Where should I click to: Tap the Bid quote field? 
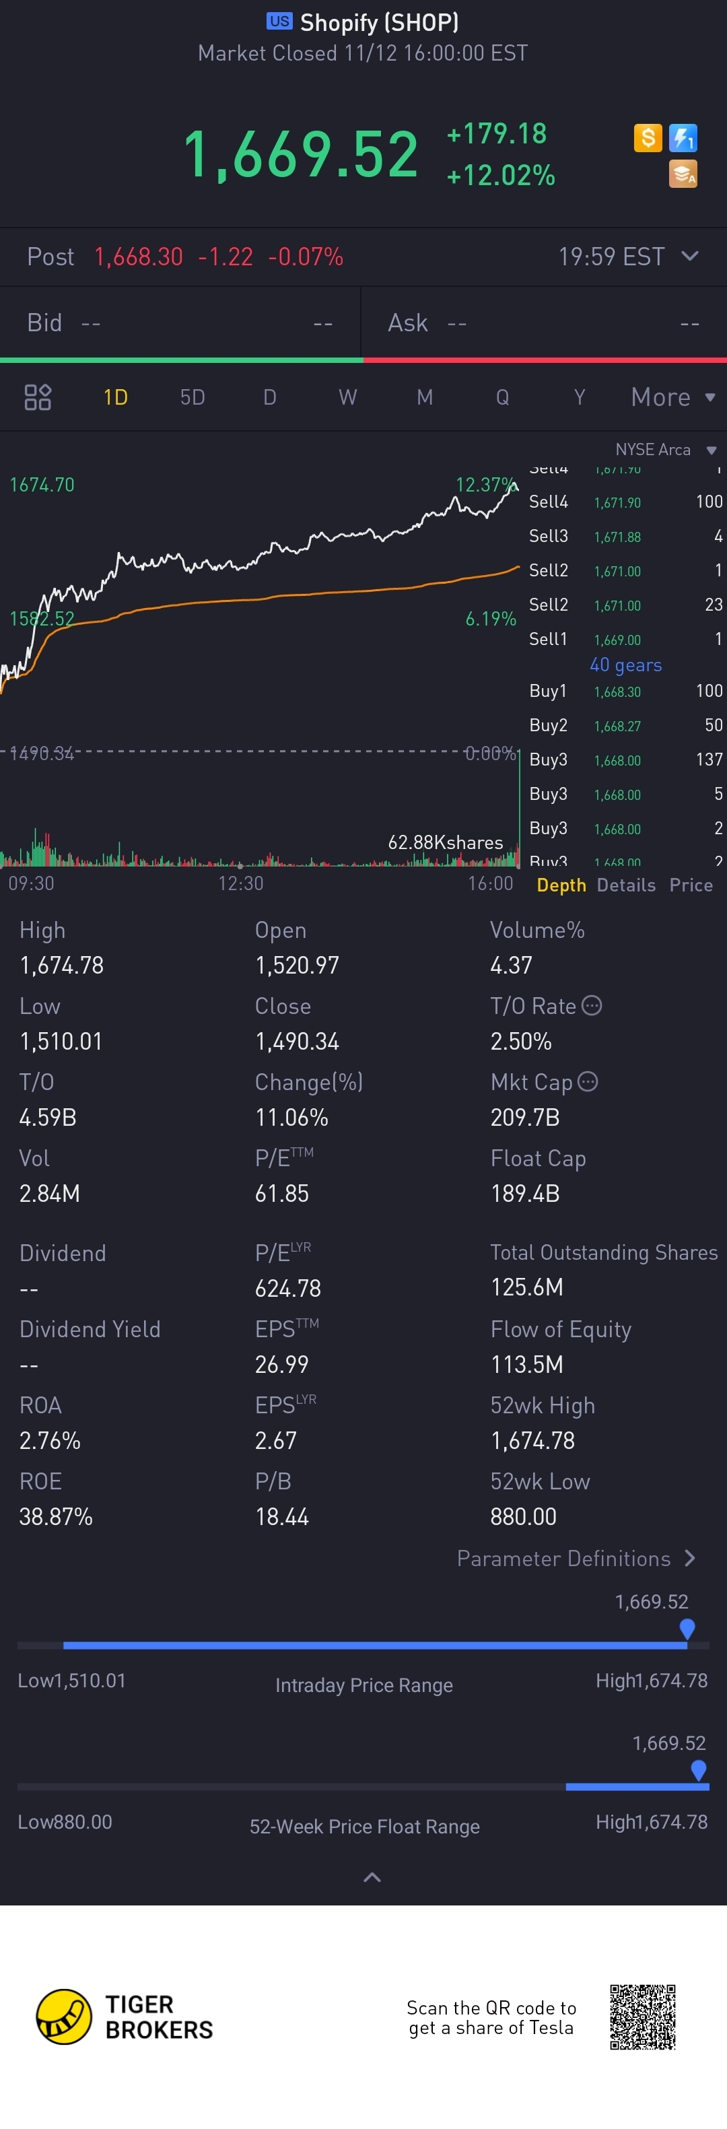point(180,323)
